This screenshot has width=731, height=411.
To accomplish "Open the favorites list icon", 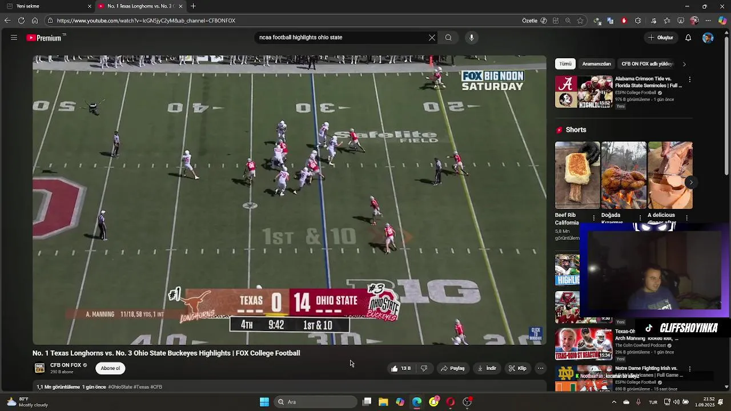I will [666, 21].
